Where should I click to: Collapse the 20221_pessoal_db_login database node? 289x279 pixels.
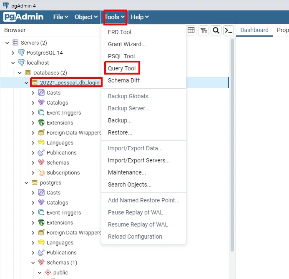tap(26, 83)
